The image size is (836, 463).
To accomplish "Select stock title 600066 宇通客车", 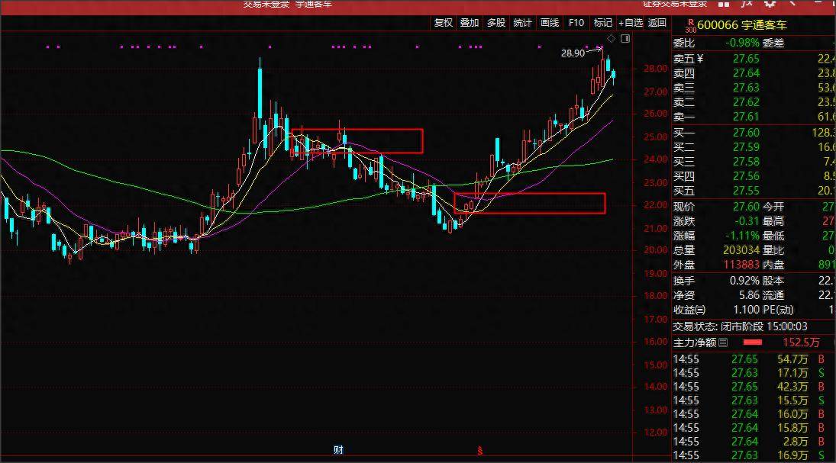I will pyautogui.click(x=741, y=25).
